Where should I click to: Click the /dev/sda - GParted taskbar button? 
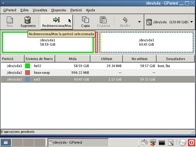click(78, 142)
